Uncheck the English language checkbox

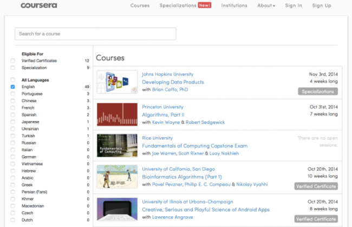12,86
